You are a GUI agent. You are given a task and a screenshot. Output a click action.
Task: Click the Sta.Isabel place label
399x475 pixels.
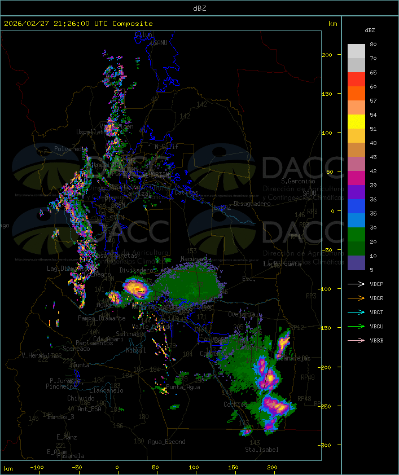pos(262,450)
